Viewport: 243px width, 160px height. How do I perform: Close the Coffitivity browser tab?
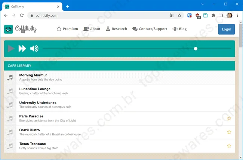click(58, 6)
